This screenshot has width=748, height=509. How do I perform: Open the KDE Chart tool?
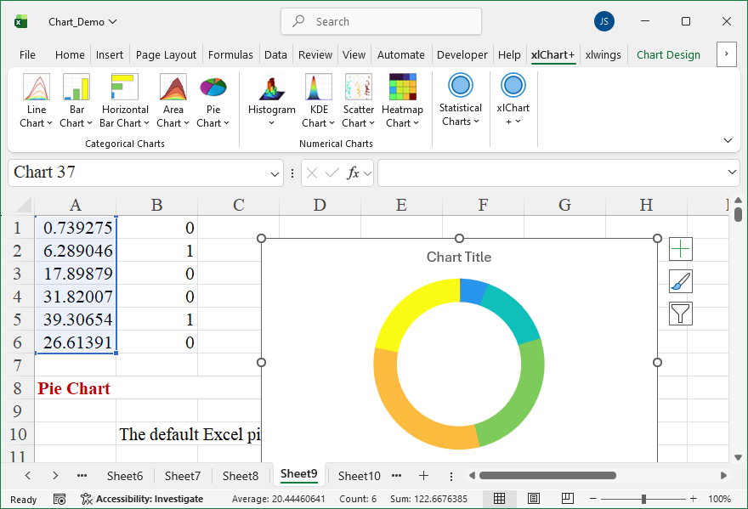(x=319, y=88)
